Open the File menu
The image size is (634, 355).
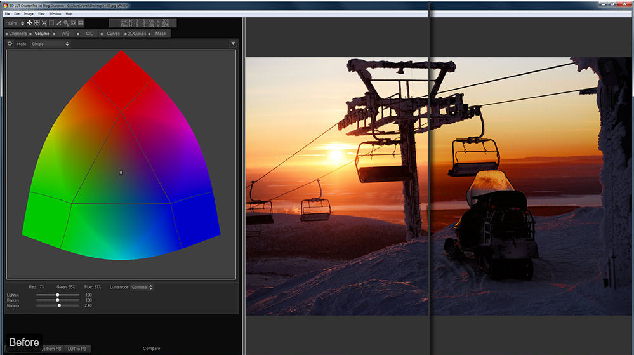click(x=7, y=14)
